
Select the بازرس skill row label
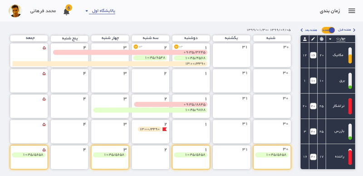(339, 132)
